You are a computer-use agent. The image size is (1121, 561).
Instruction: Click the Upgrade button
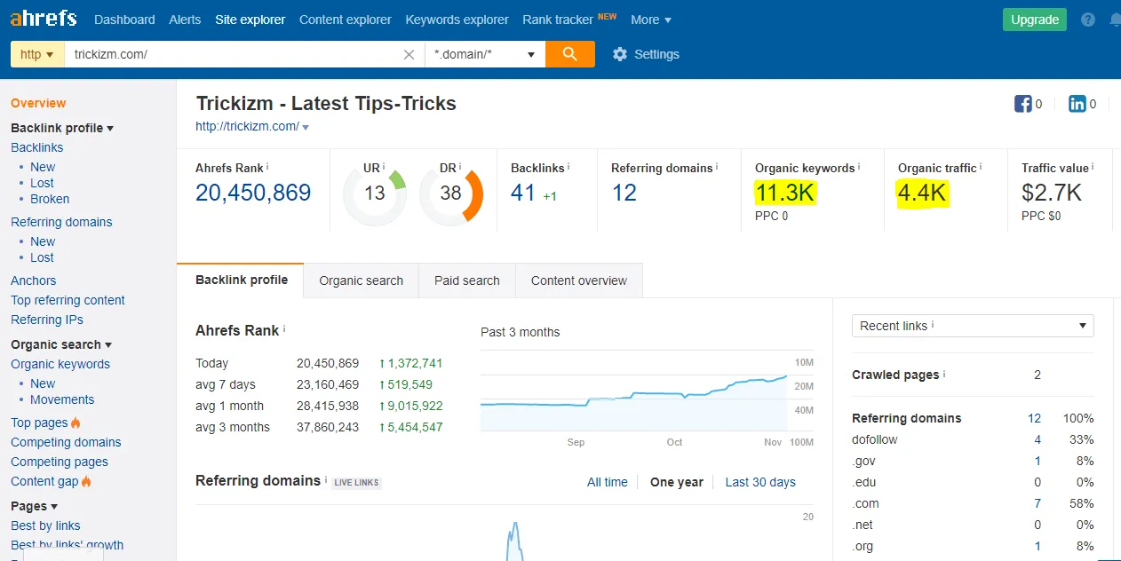click(x=1035, y=20)
